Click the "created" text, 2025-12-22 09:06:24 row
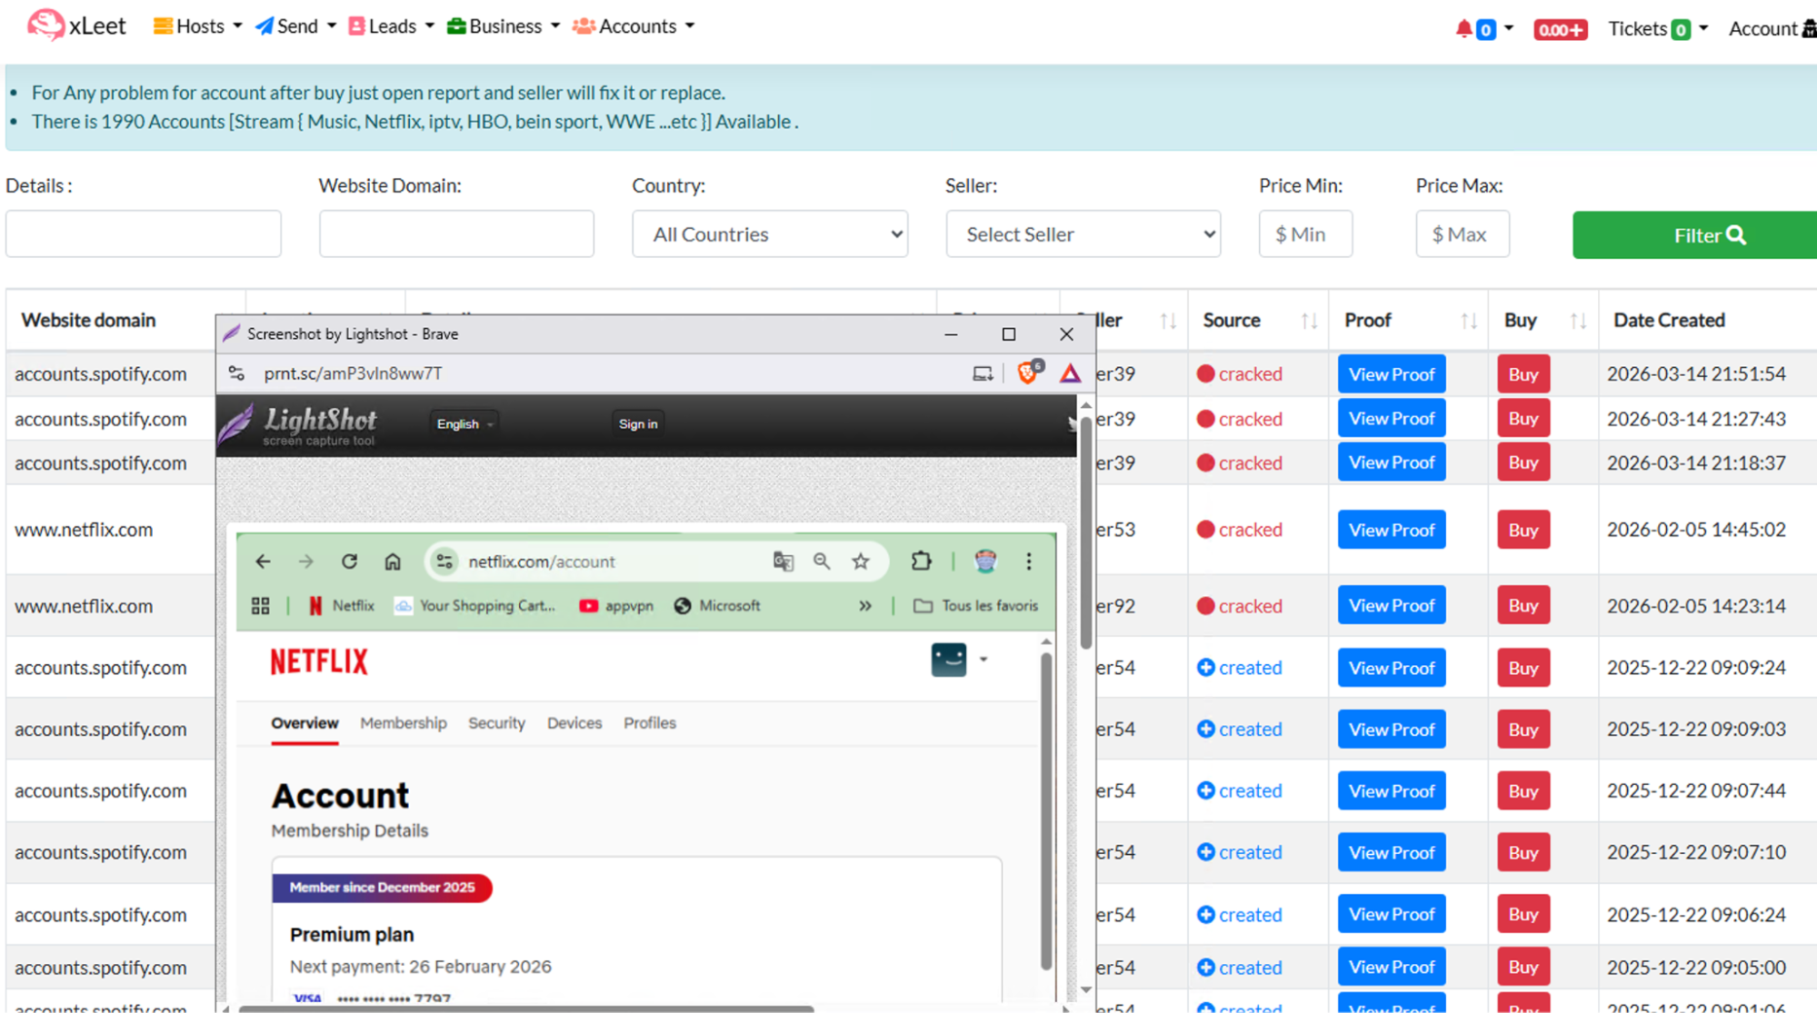The height and width of the screenshot is (1013, 1817). tap(1251, 915)
